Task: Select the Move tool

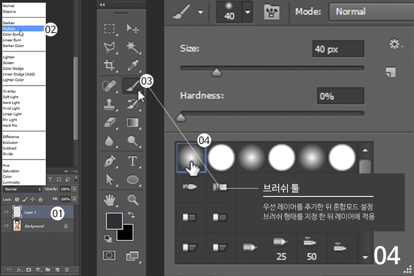Action: coord(132,29)
